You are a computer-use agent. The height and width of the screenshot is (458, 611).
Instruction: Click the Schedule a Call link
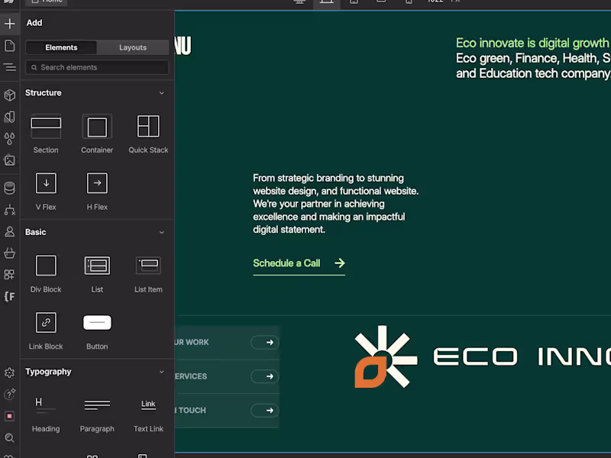286,263
